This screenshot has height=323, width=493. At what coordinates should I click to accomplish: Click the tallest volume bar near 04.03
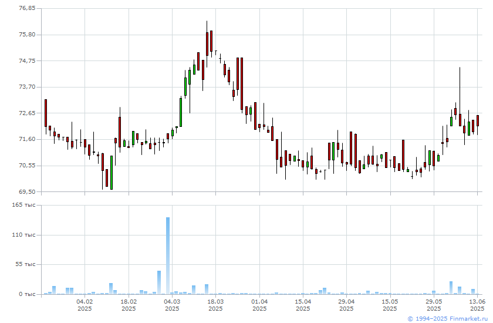pyautogui.click(x=168, y=255)
